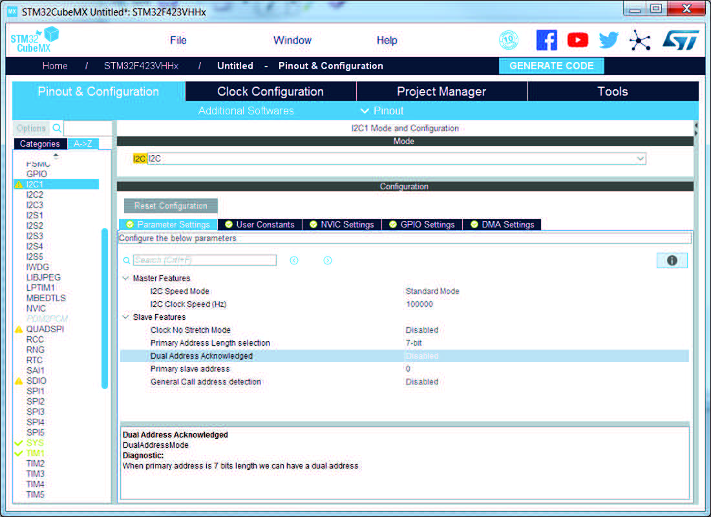Select IWDG in peripheral list
This screenshot has width=711, height=517.
click(37, 267)
